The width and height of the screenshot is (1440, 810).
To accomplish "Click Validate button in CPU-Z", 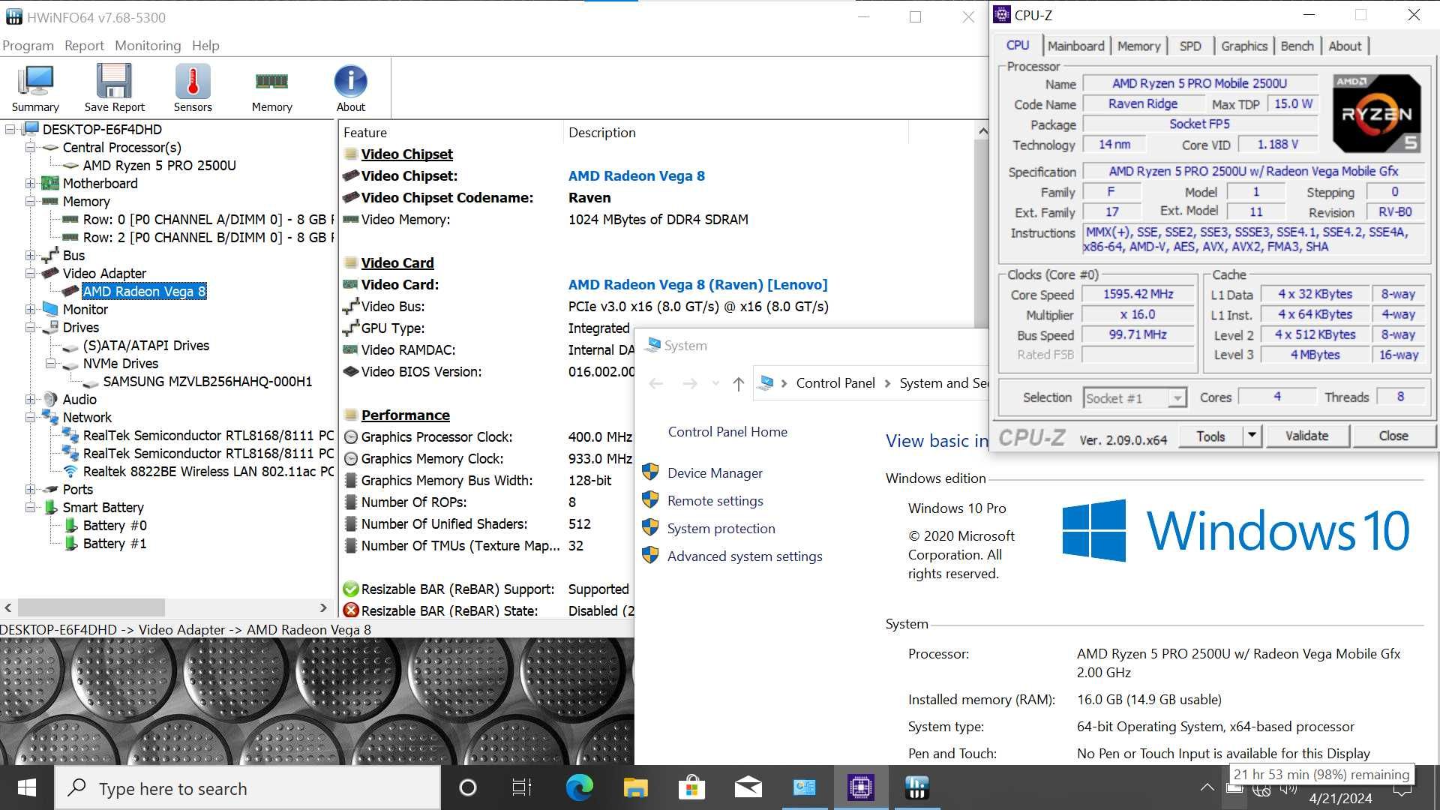I will click(1307, 436).
